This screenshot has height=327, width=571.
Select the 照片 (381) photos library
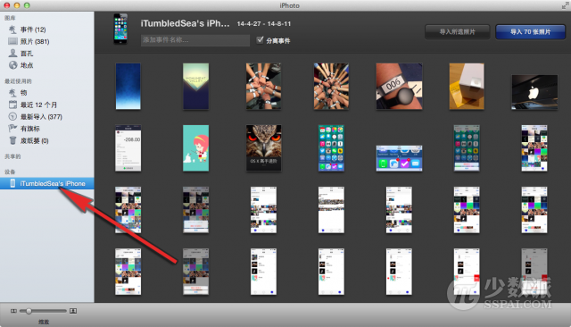(29, 42)
